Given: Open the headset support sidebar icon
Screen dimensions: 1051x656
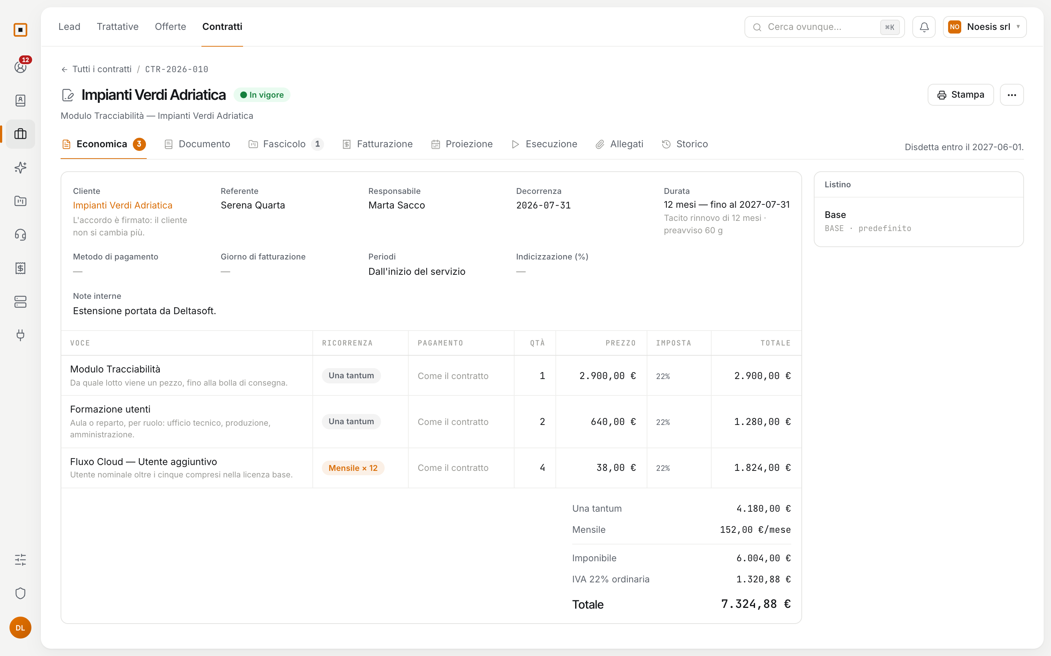Looking at the screenshot, I should coord(20,235).
